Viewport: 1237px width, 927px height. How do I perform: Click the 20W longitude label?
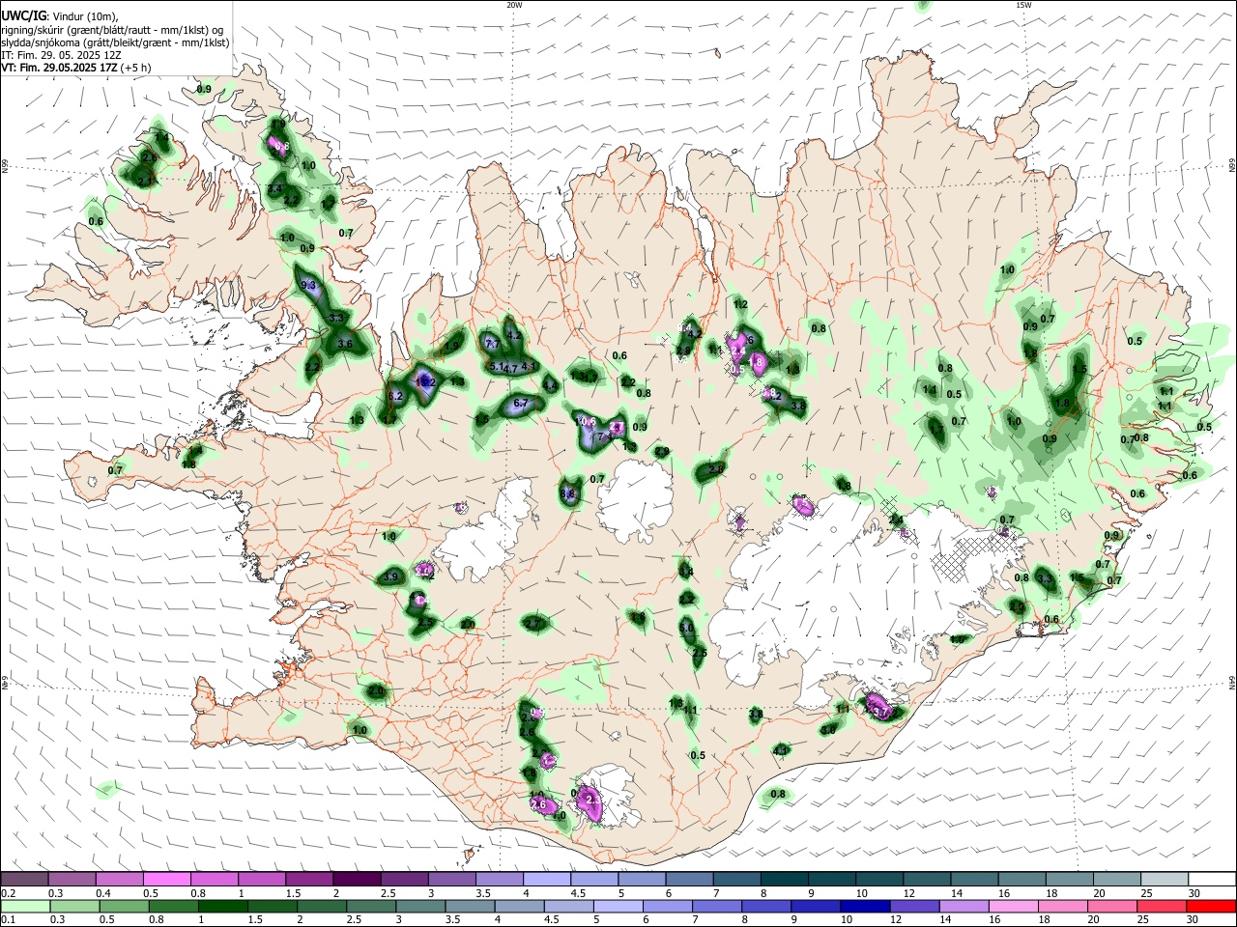514,5
